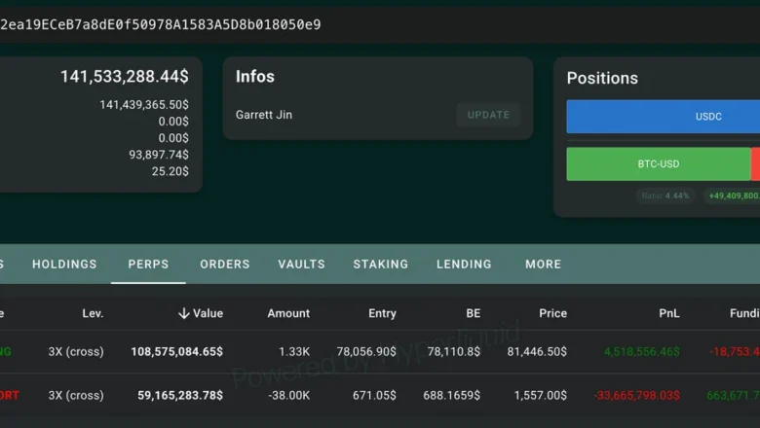Click the Ratio 4.44% chip
This screenshot has width=760, height=428.
tap(665, 196)
